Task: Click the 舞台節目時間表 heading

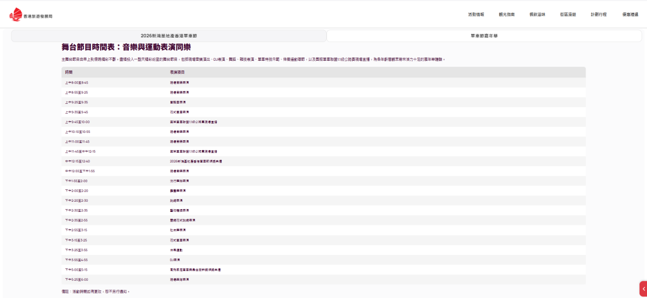Action: pyautogui.click(x=126, y=47)
